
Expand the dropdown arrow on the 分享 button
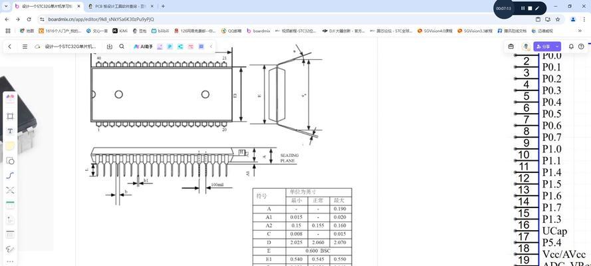click(557, 47)
